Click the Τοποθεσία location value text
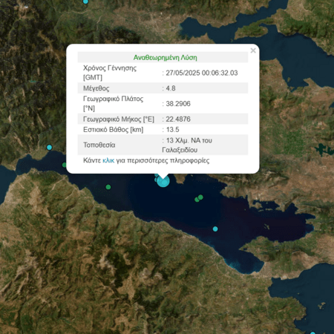Image resolution: width=334 pixels, height=334 pixels. point(187,145)
